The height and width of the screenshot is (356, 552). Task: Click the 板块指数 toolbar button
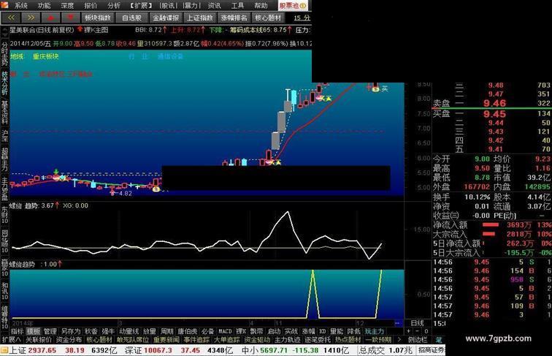tap(98, 18)
